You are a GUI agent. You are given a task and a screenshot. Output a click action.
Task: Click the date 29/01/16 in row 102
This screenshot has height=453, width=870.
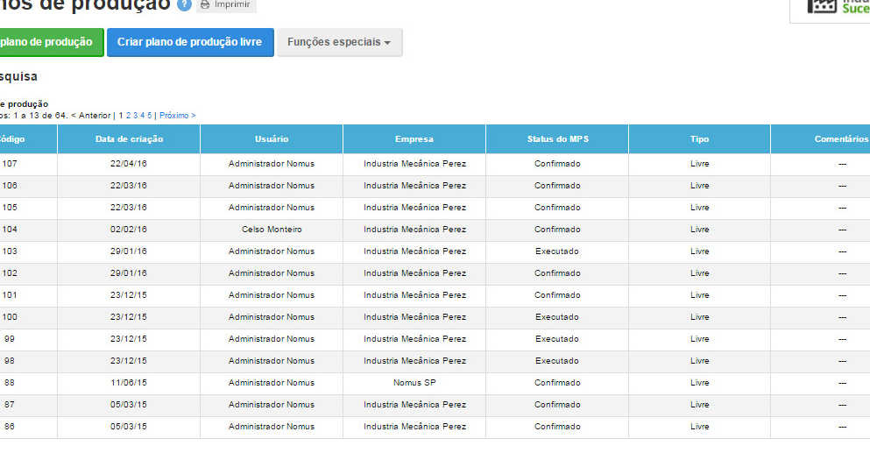[x=129, y=273]
